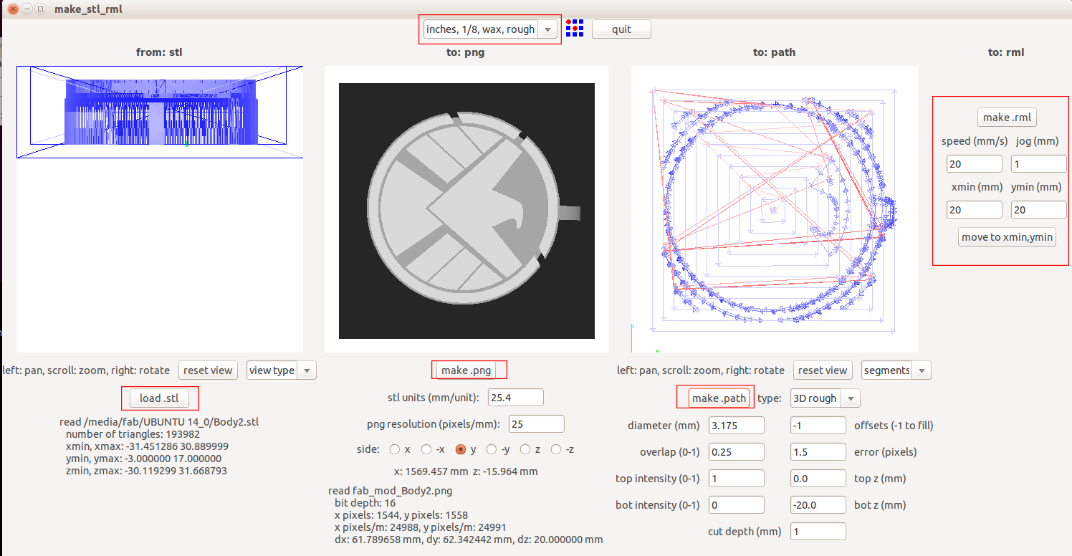Click the 'read /media/fab/UBUNTU 14_0/Body2.stl' text

point(159,422)
